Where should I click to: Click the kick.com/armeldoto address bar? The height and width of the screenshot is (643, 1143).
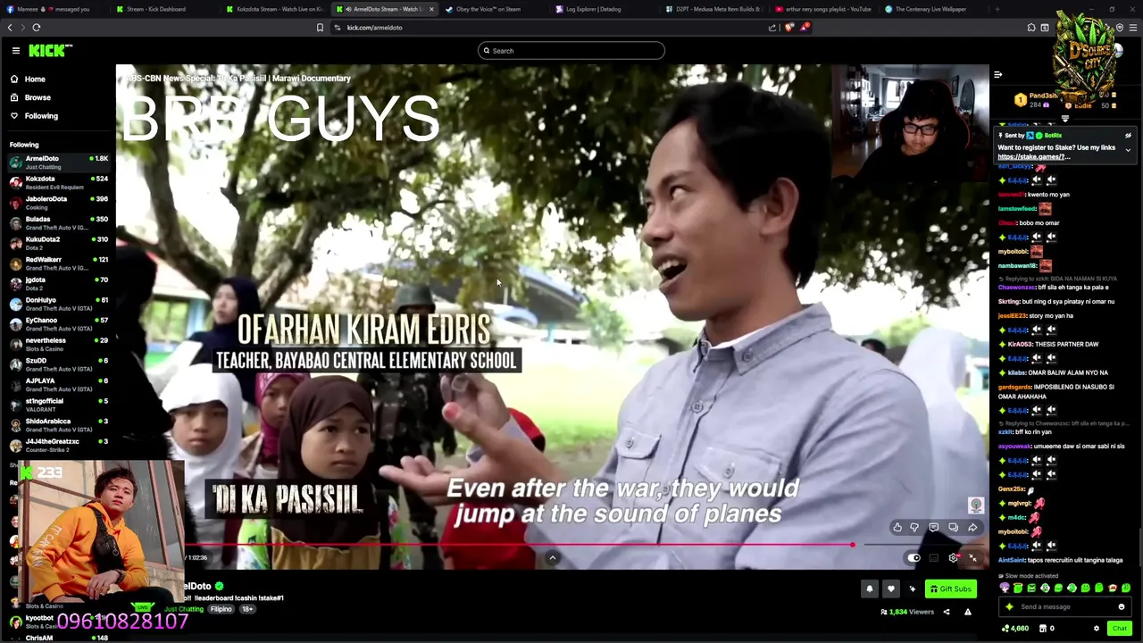tap(374, 28)
